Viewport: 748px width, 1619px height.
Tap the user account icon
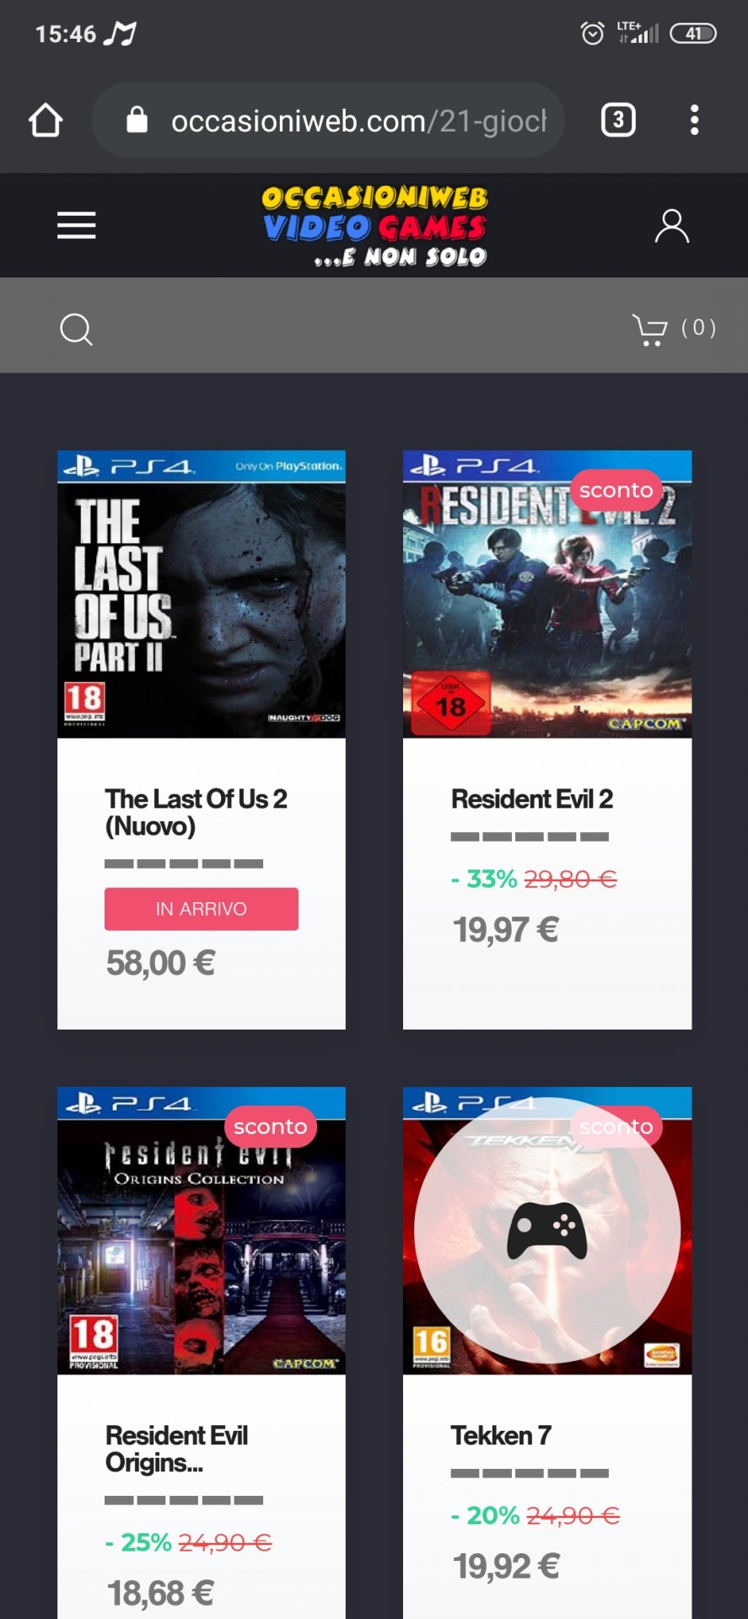[x=672, y=226]
